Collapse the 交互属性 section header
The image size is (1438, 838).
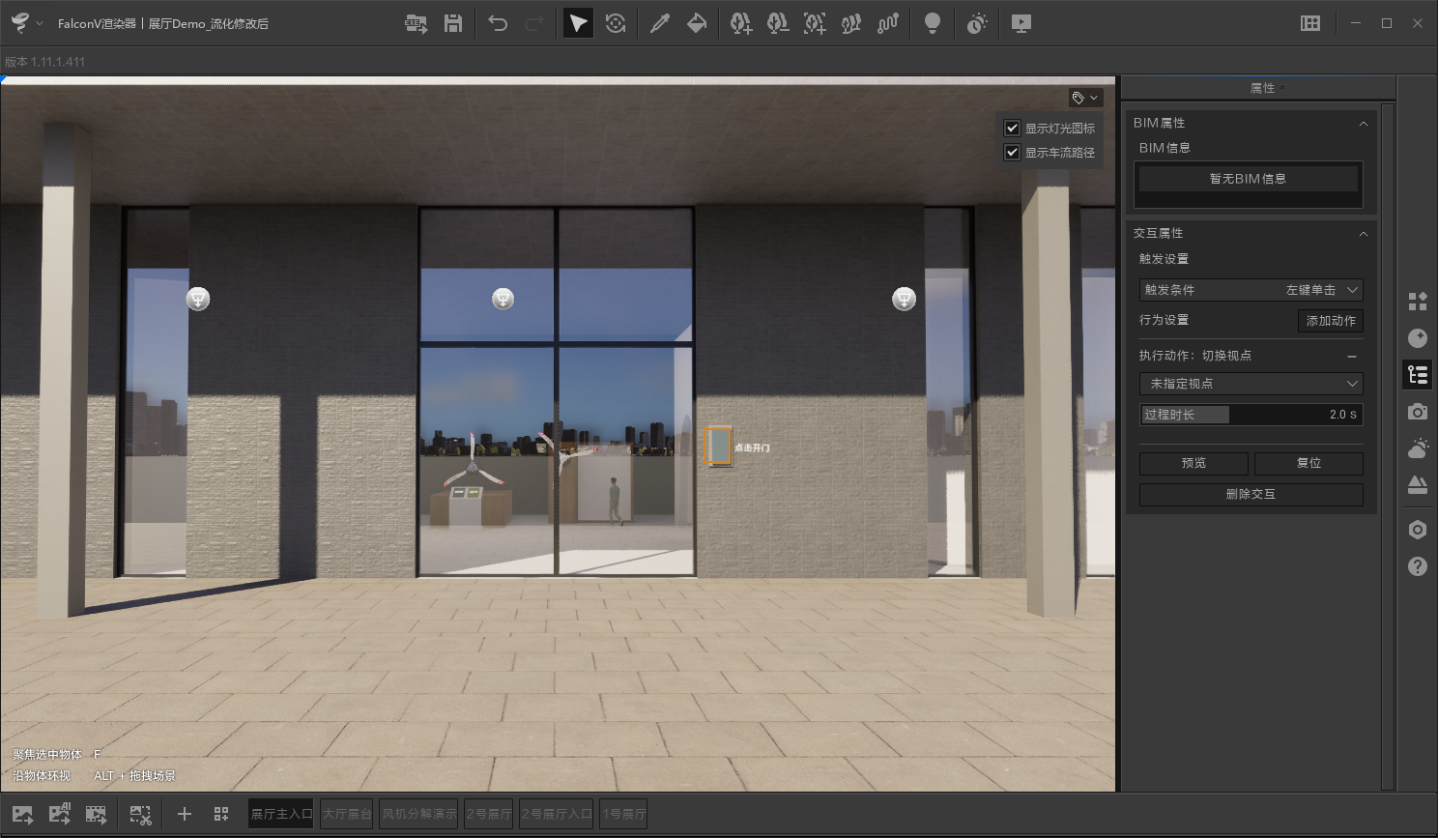(x=1363, y=233)
